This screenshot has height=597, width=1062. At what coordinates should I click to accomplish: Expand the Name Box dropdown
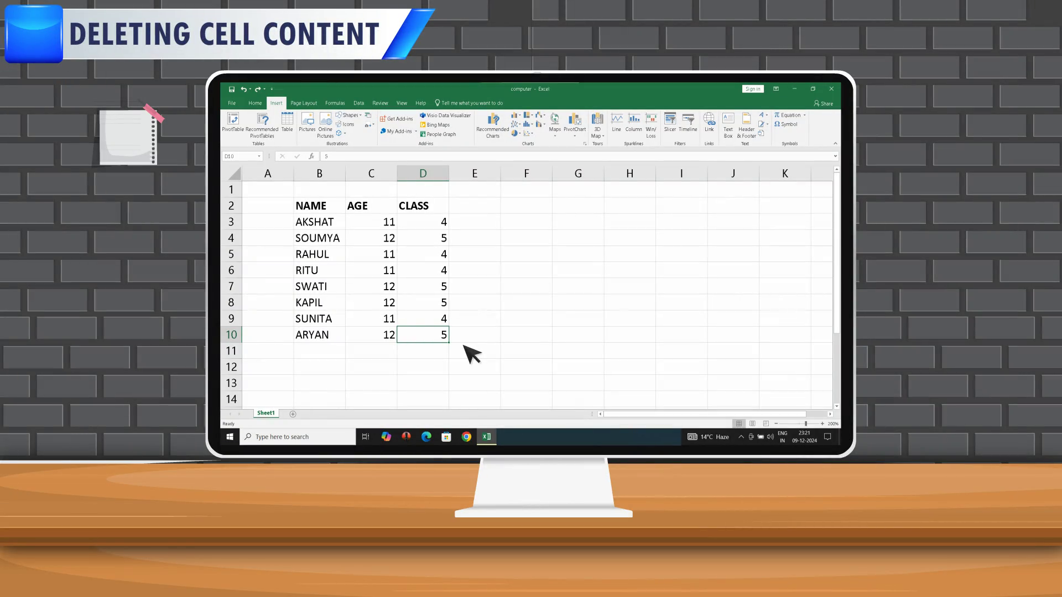click(258, 156)
